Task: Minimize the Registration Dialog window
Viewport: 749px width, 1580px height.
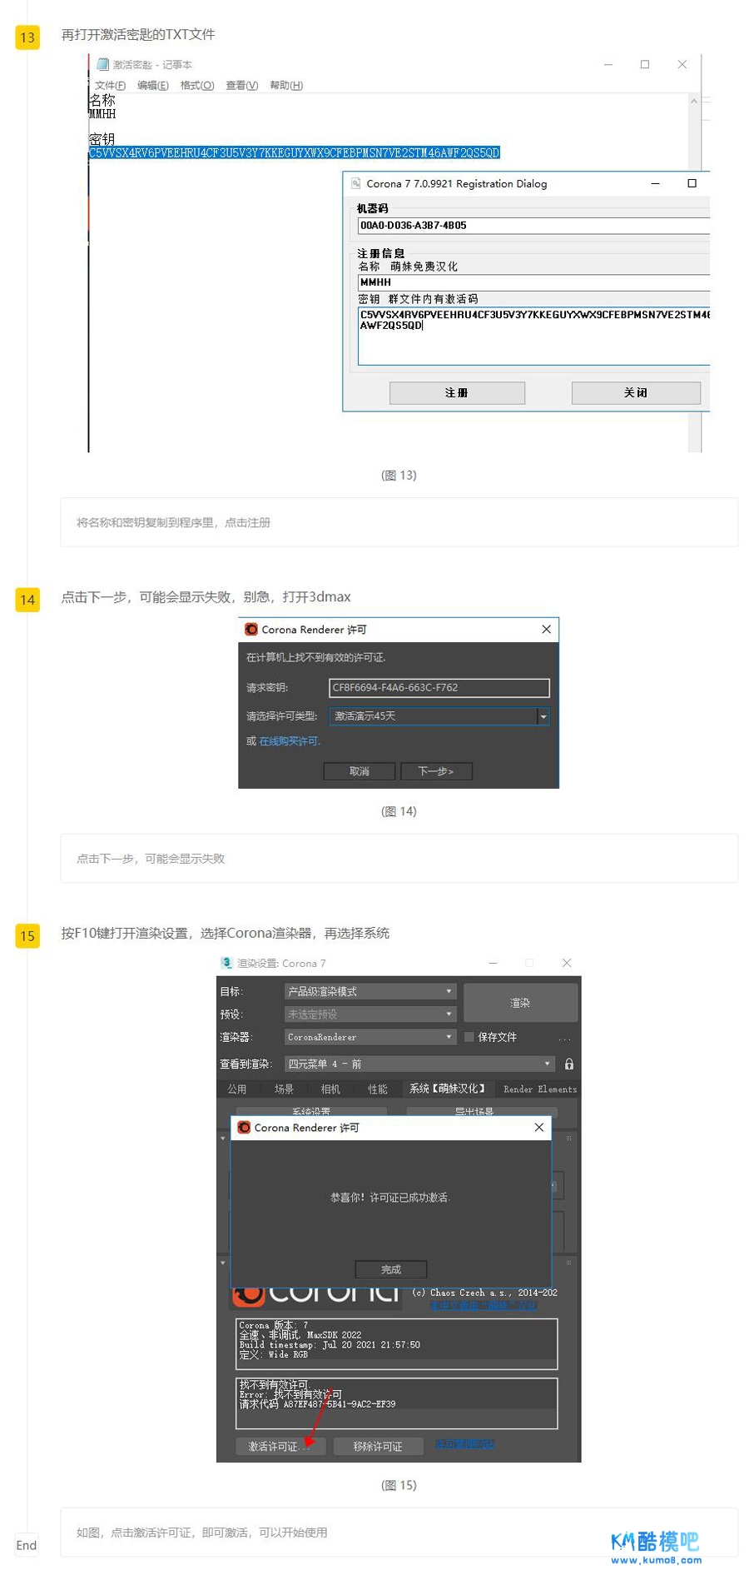Action: pyautogui.click(x=655, y=183)
